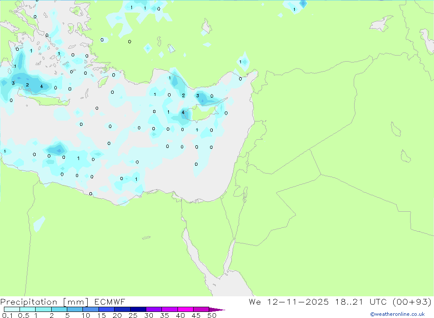This screenshot has width=434, height=318.
Task: Click legend label '20'
Action: (117, 315)
